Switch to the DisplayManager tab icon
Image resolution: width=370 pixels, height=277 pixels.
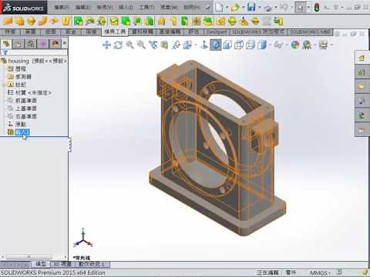pos(55,44)
